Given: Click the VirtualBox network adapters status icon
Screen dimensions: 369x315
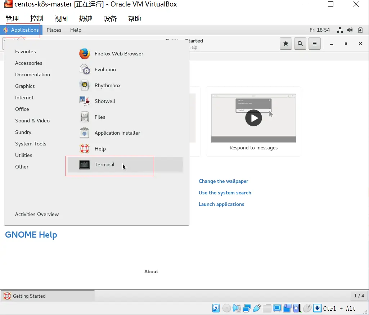Looking at the screenshot, I should 247,308.
